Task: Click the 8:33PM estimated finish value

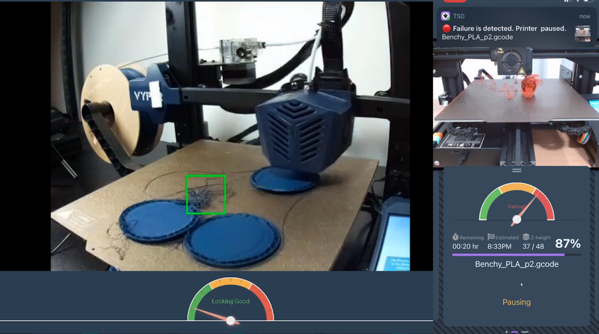Action: 500,246
